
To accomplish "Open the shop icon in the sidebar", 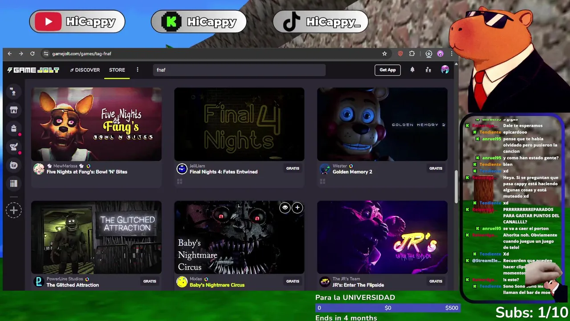I will pos(14,110).
